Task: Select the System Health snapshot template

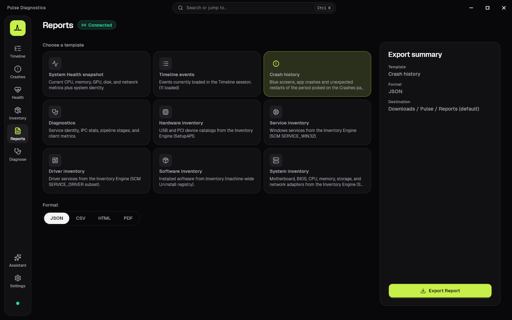Action: pos(96,74)
